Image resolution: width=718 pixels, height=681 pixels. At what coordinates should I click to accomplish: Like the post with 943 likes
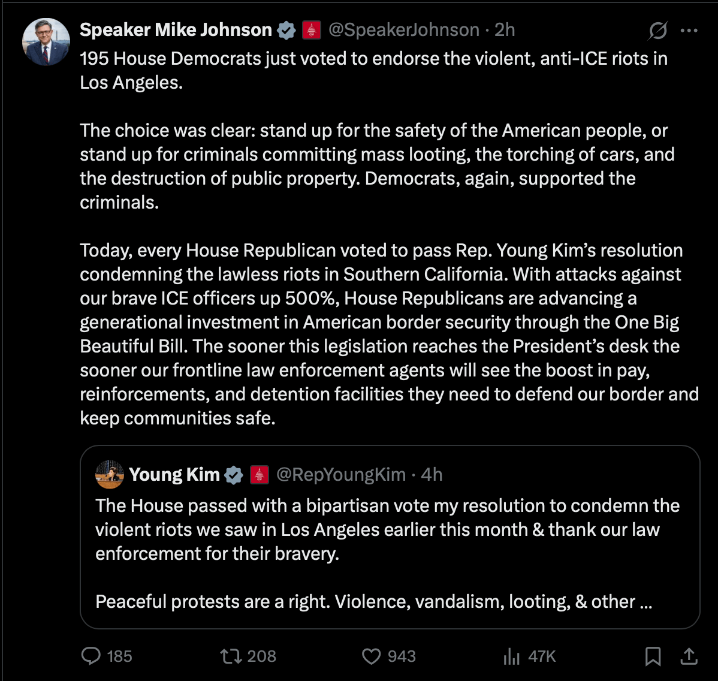tap(389, 656)
